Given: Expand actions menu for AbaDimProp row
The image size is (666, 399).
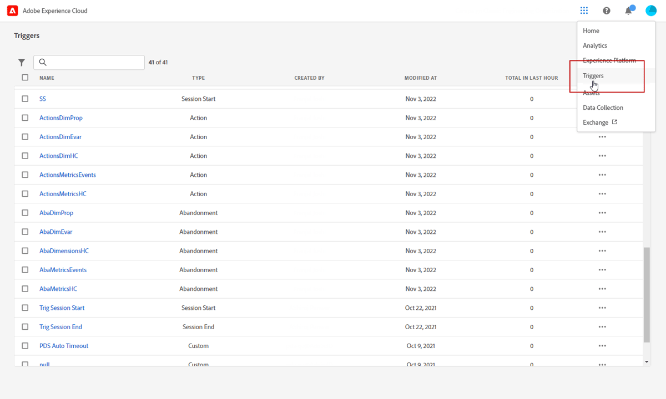Looking at the screenshot, I should [602, 213].
